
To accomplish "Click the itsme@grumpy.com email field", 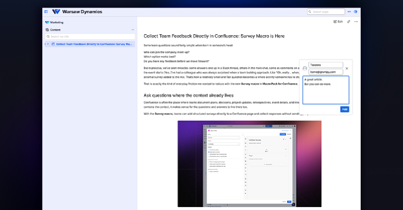I will pyautogui.click(x=325, y=72).
